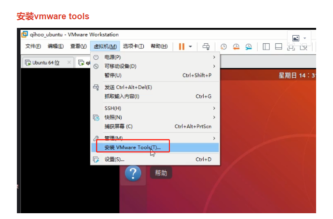The width and height of the screenshot is (333, 219).
Task: Open the 编辑(E) menu
Action: (55, 46)
